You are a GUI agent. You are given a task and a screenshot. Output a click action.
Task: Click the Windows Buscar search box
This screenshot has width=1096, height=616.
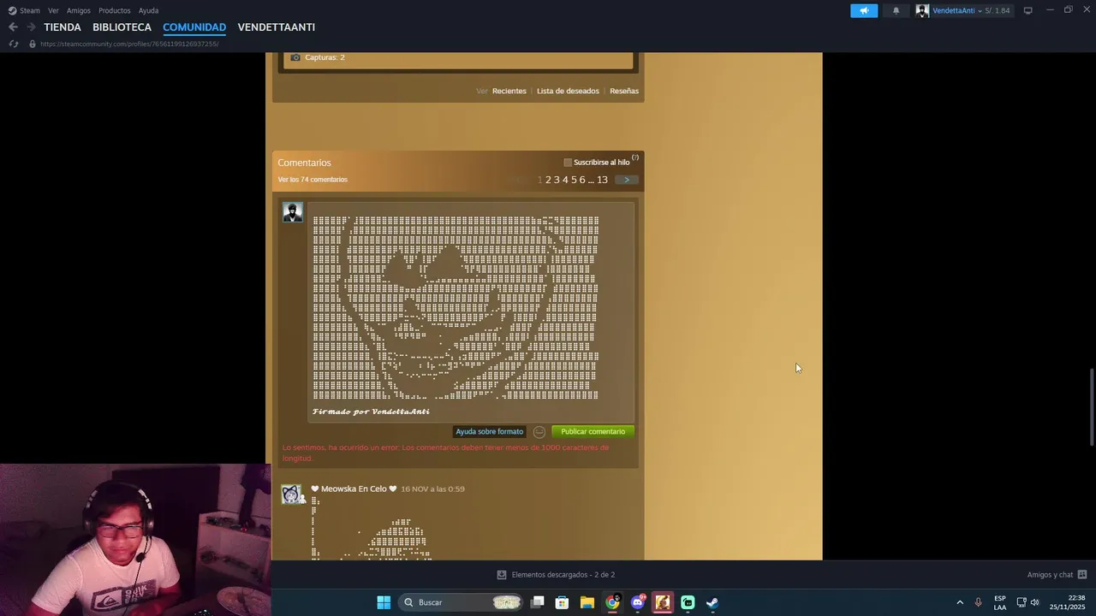pos(462,602)
